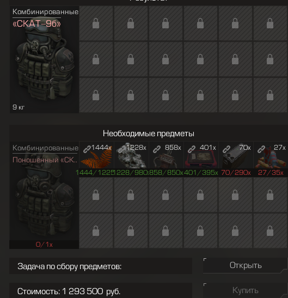Select the grey rock item with 1228x
288x298 pixels.
click(x=131, y=155)
